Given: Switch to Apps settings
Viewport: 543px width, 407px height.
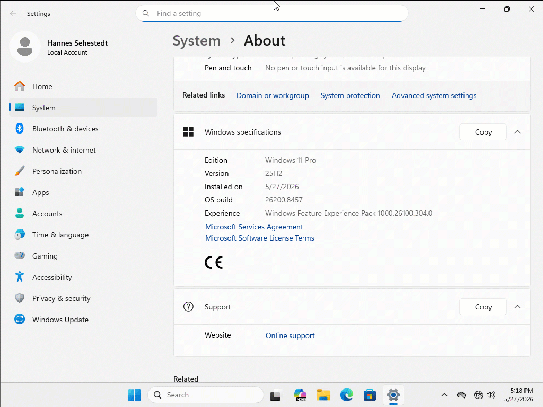Looking at the screenshot, I should [83, 192].
